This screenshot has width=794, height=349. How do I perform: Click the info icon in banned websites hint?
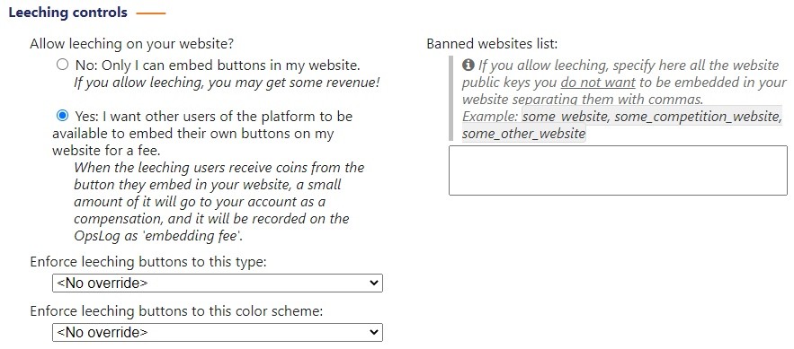[x=468, y=65]
